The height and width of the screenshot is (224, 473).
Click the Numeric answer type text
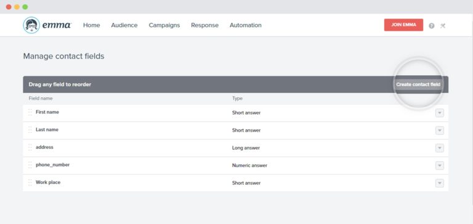(x=249, y=166)
